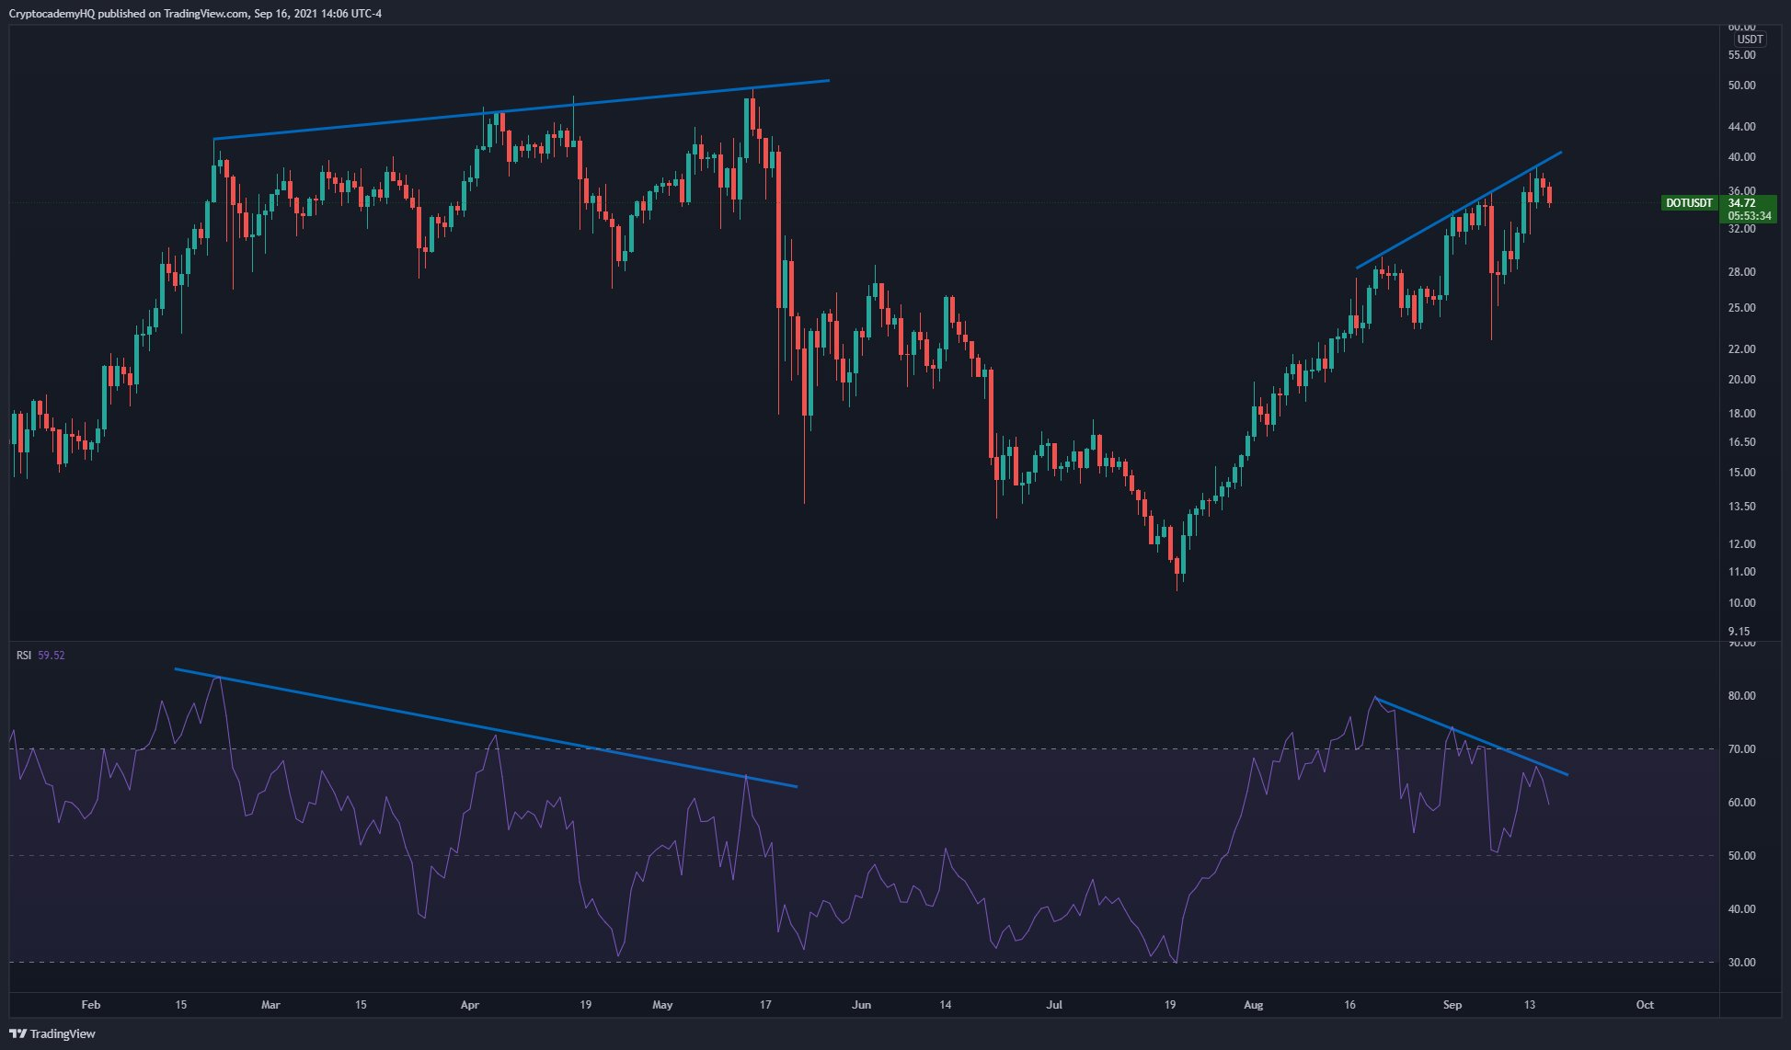Click the 28.00 price scale label
This screenshot has height=1050, width=1791.
pyautogui.click(x=1741, y=272)
